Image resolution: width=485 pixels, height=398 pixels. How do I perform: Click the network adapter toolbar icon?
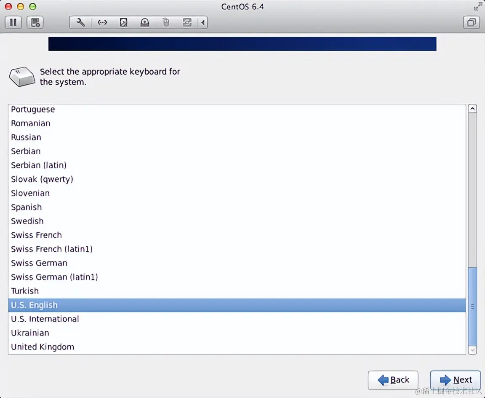tap(102, 22)
